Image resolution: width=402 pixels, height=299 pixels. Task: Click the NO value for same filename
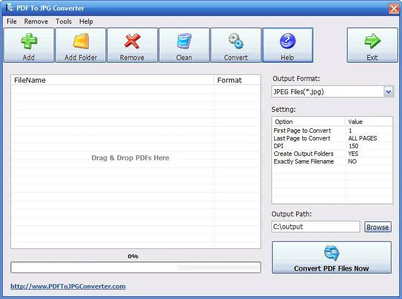[x=352, y=161]
